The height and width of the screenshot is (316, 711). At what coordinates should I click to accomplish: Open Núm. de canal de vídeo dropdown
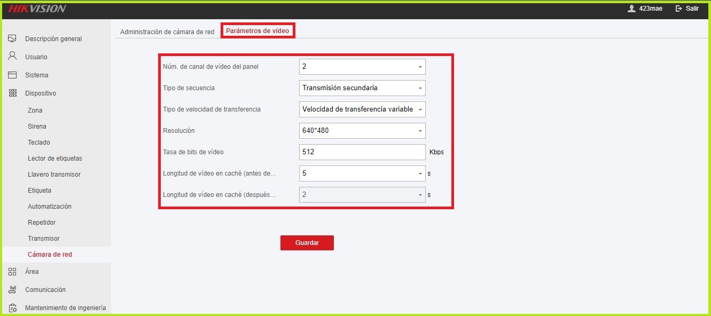click(362, 67)
